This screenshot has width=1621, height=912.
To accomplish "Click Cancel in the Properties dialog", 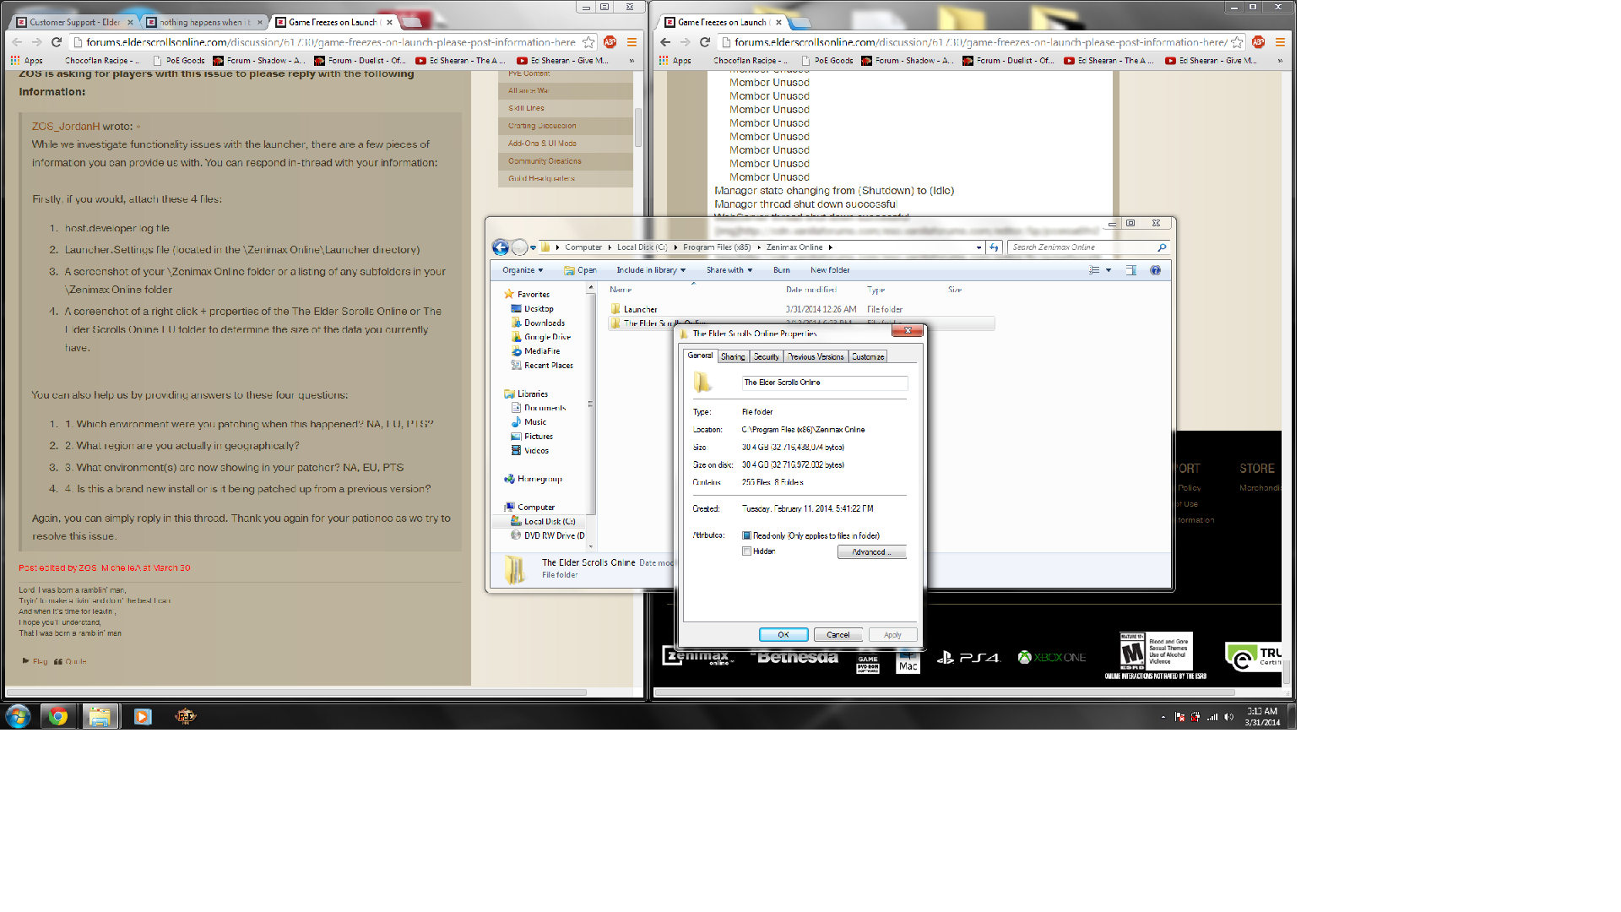I will [838, 635].
